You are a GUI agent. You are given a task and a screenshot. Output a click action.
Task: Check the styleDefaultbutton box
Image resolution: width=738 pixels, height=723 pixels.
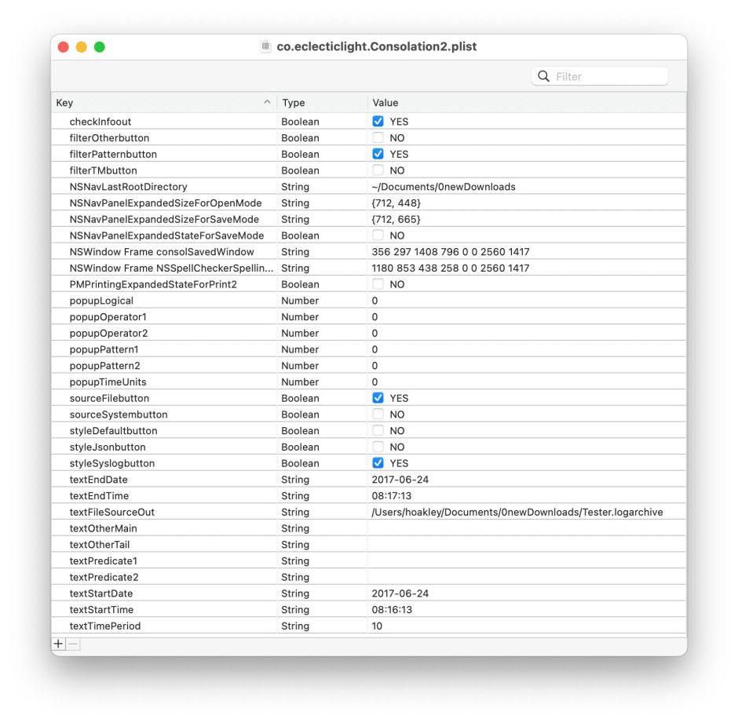tap(378, 430)
